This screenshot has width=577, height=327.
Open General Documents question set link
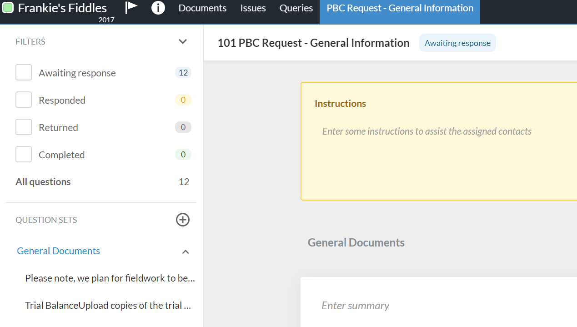[58, 251]
